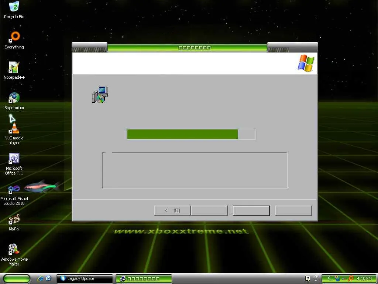Click the 4:10 PM system clock

tap(364, 278)
